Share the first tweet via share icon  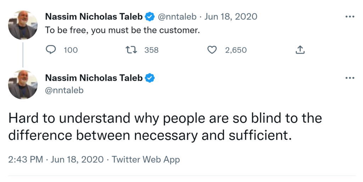coord(300,50)
